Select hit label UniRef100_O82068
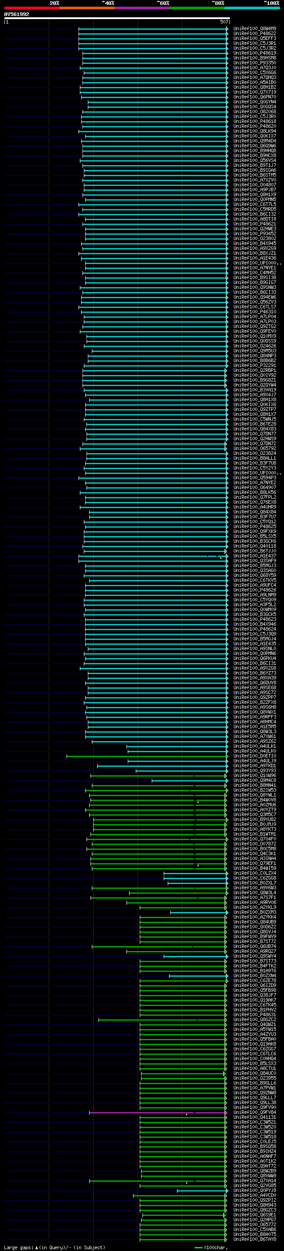This screenshot has width=284, height=1251. point(254,112)
